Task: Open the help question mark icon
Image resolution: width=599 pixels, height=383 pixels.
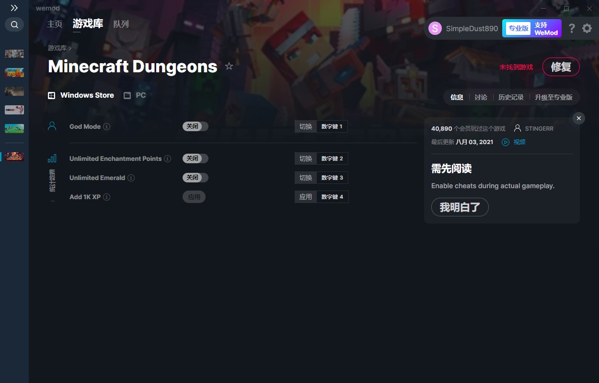Action: point(572,29)
